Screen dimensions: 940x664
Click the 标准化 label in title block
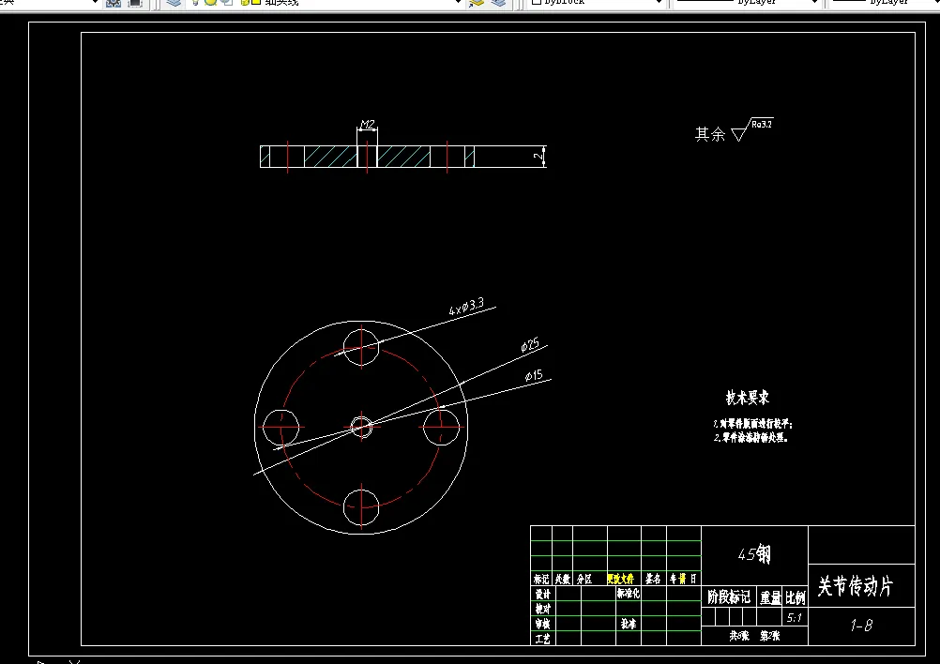pyautogui.click(x=629, y=594)
